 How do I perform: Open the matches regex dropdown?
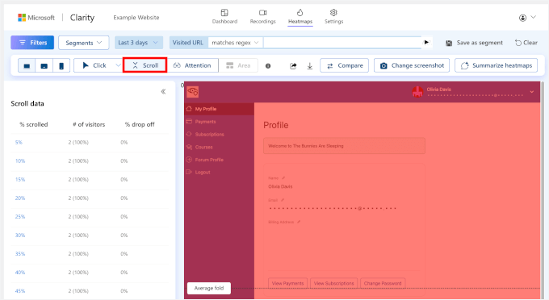tap(235, 43)
